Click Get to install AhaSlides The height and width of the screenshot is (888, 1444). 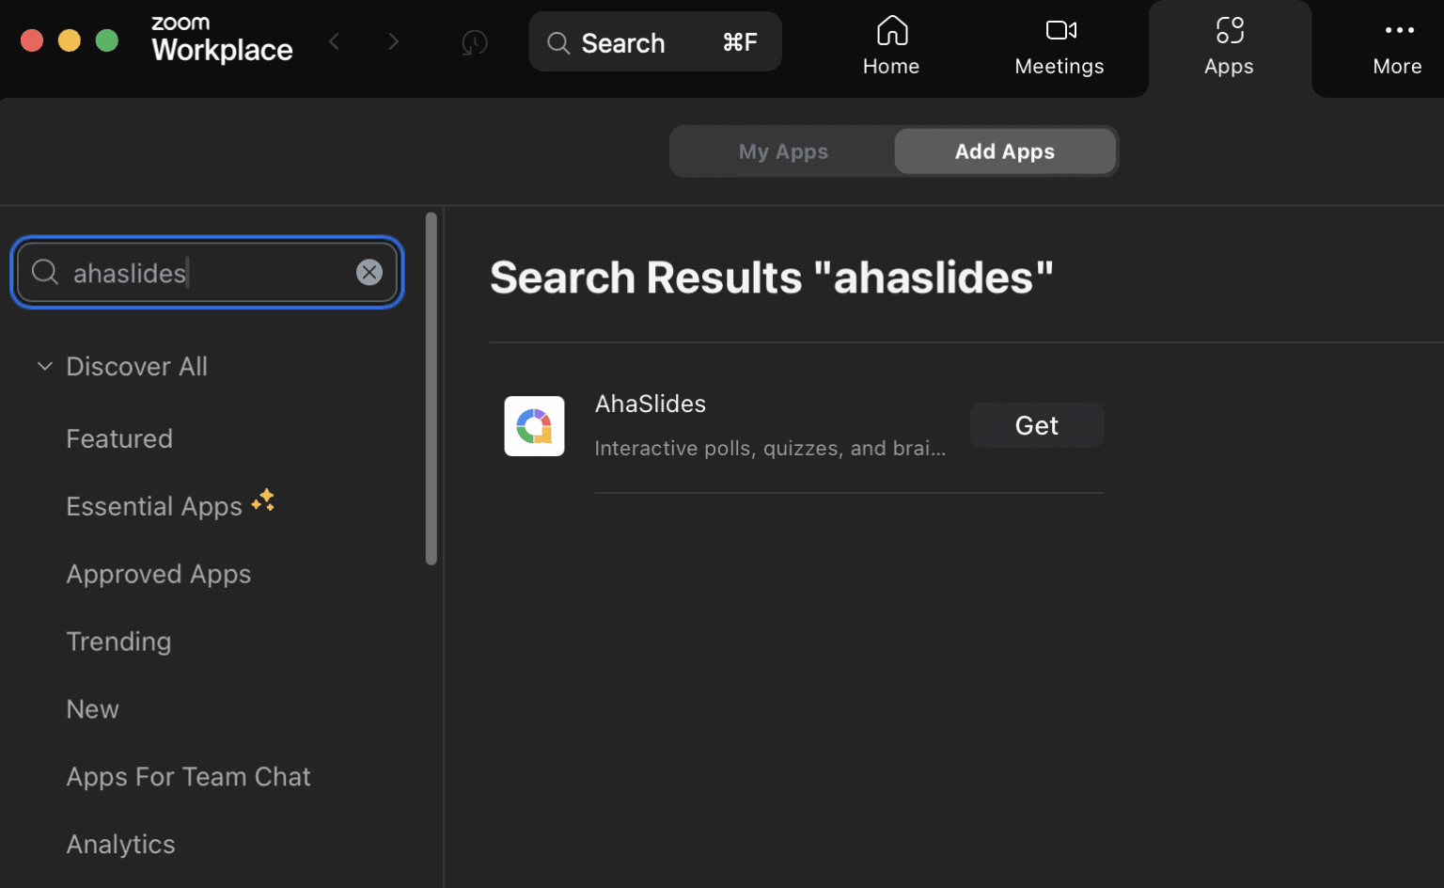coord(1036,424)
